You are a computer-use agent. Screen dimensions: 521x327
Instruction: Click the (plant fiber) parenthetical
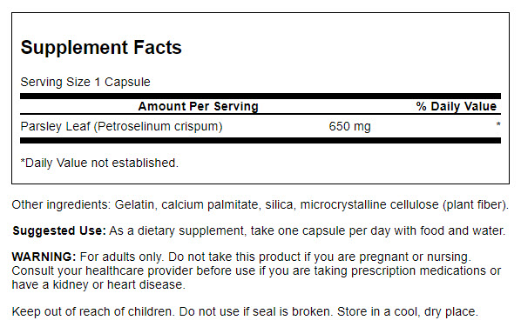476,204
